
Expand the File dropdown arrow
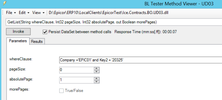point(15,13)
